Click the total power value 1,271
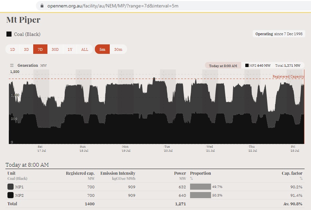The image size is (311, 210). pyautogui.click(x=181, y=204)
